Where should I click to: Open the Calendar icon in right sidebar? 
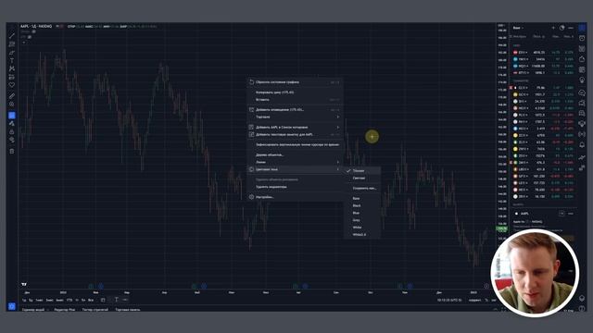[582, 70]
